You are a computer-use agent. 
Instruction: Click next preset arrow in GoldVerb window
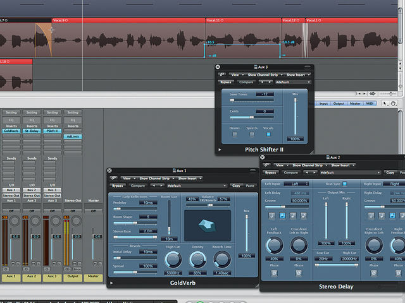161,186
